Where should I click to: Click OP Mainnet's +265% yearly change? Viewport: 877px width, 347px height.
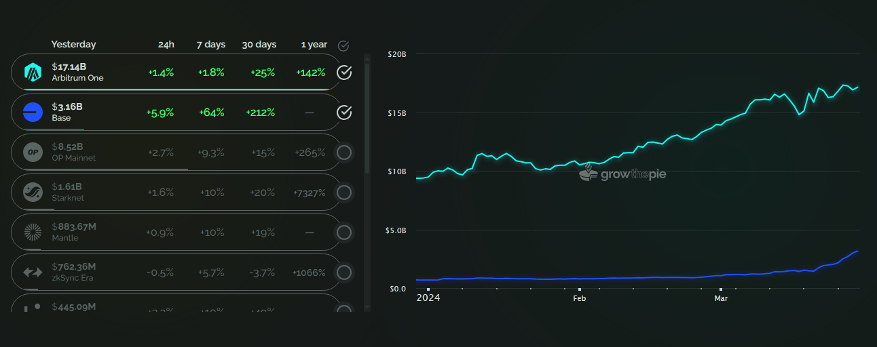[310, 152]
